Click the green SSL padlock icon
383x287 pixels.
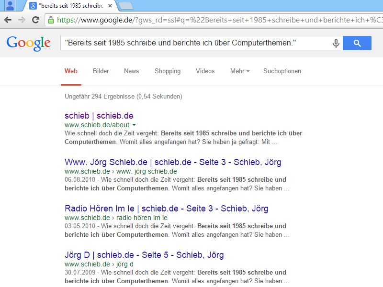(51, 20)
